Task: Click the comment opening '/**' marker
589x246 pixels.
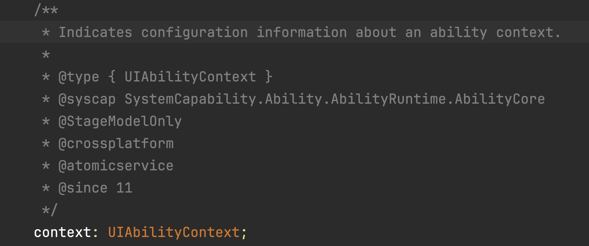Action: [x=46, y=10]
